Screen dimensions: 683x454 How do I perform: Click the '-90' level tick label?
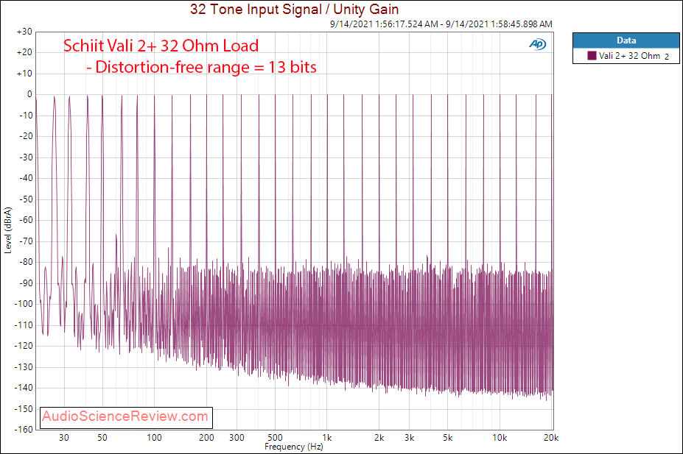pyautogui.click(x=26, y=283)
